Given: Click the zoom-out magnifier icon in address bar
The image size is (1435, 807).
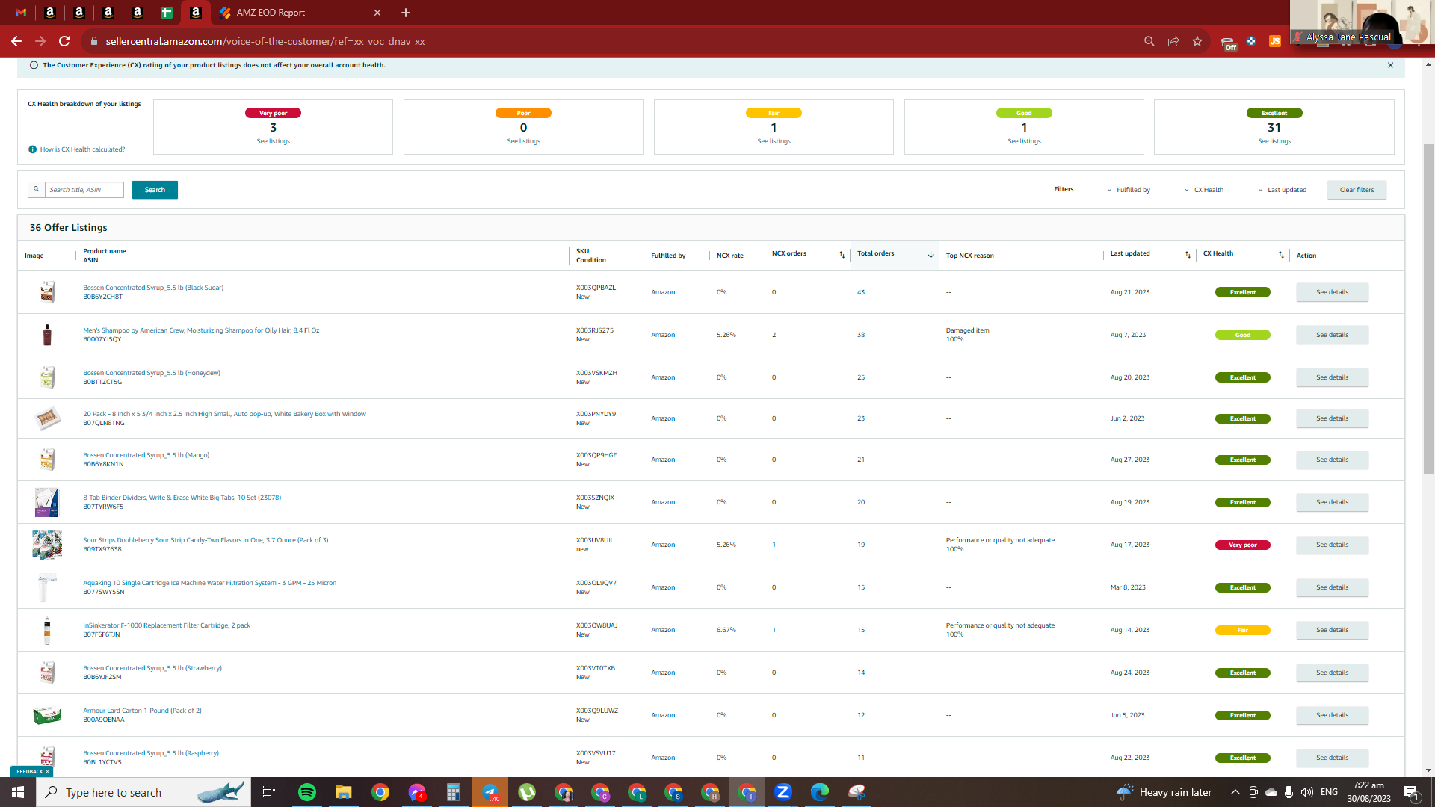Looking at the screenshot, I should 1149,41.
